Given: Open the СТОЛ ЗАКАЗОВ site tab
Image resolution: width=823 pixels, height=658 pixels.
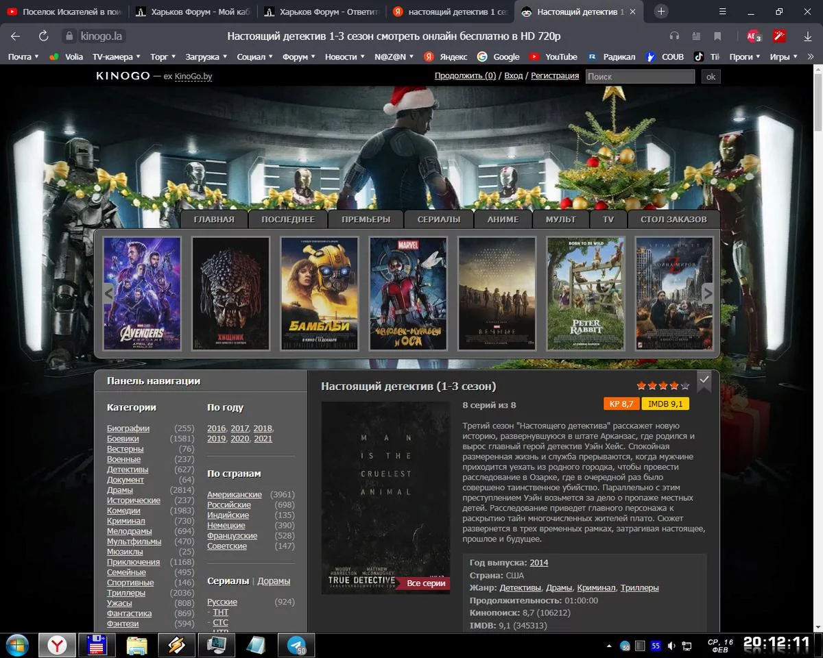Looking at the screenshot, I should pyautogui.click(x=673, y=219).
